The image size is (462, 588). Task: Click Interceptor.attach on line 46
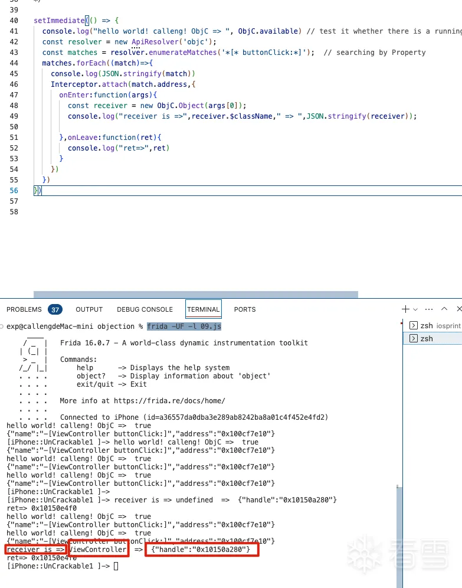point(89,84)
